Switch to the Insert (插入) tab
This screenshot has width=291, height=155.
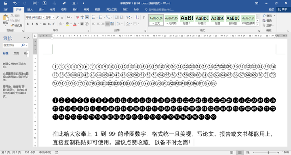pyautogui.click(x=30, y=9)
